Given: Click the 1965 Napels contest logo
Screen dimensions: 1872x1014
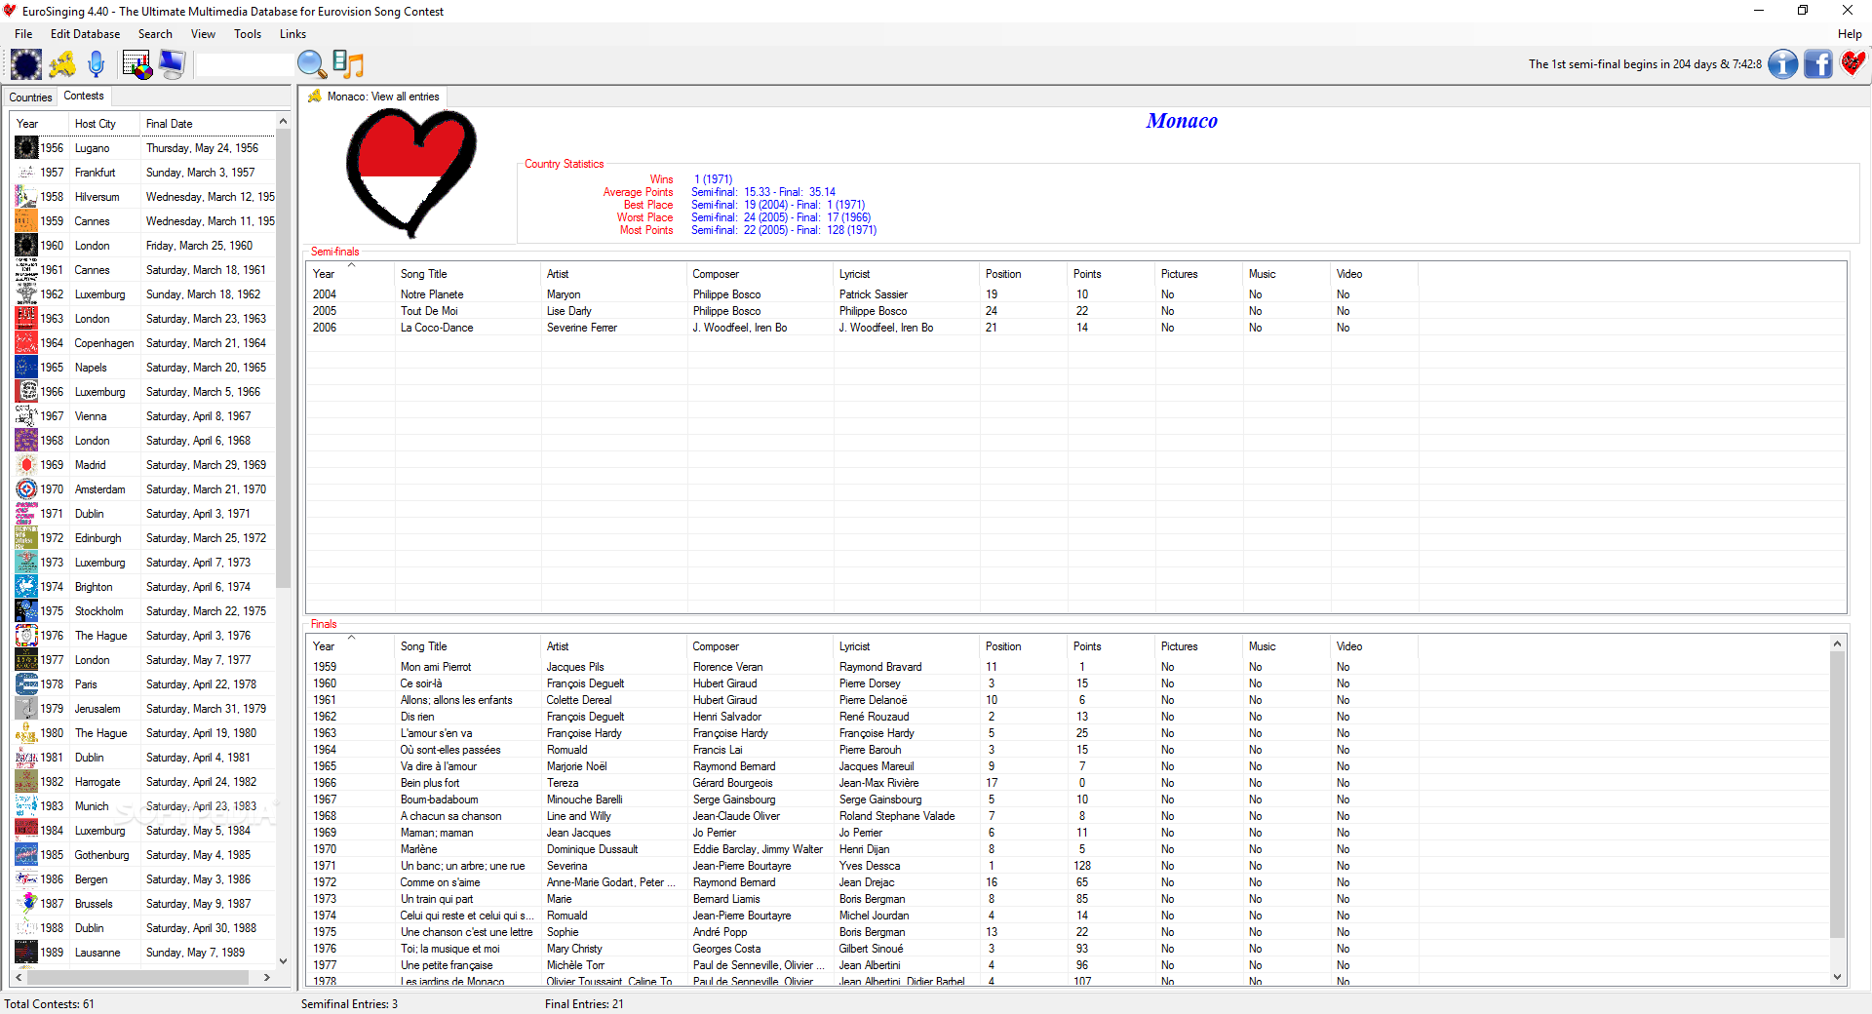Looking at the screenshot, I should [26, 368].
